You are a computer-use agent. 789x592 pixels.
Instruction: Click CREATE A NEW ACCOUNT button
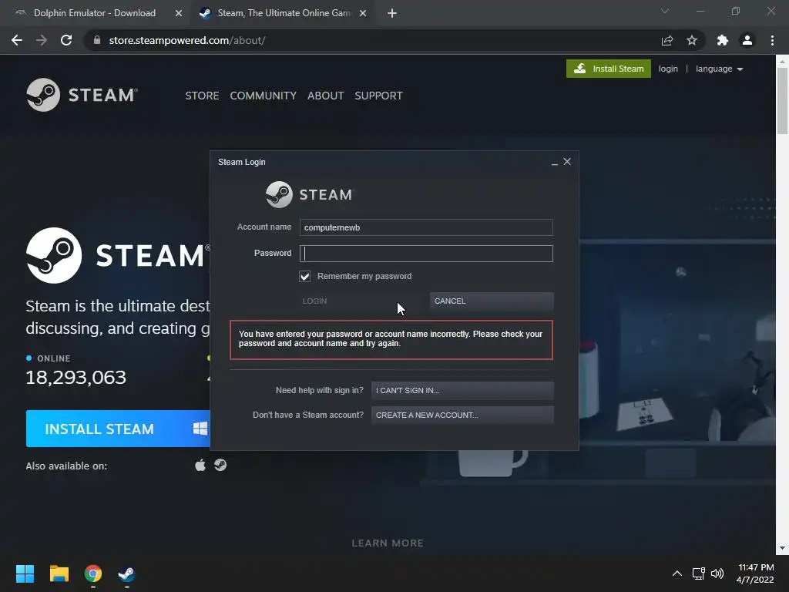click(462, 415)
